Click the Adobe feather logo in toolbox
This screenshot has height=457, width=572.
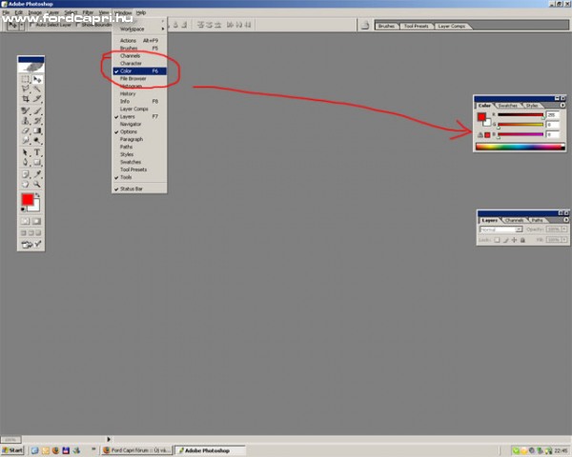[x=31, y=68]
